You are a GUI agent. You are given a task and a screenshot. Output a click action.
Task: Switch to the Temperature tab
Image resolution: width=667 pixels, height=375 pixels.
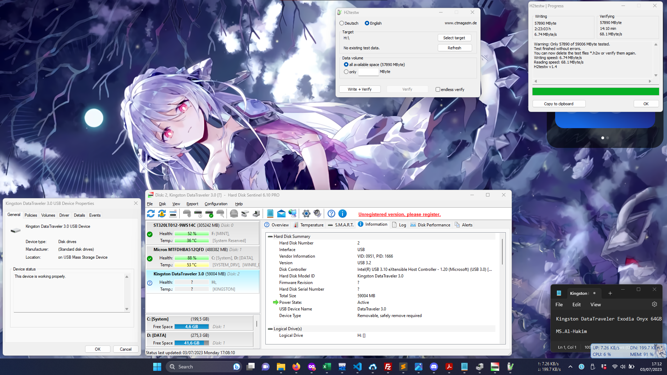coord(308,225)
